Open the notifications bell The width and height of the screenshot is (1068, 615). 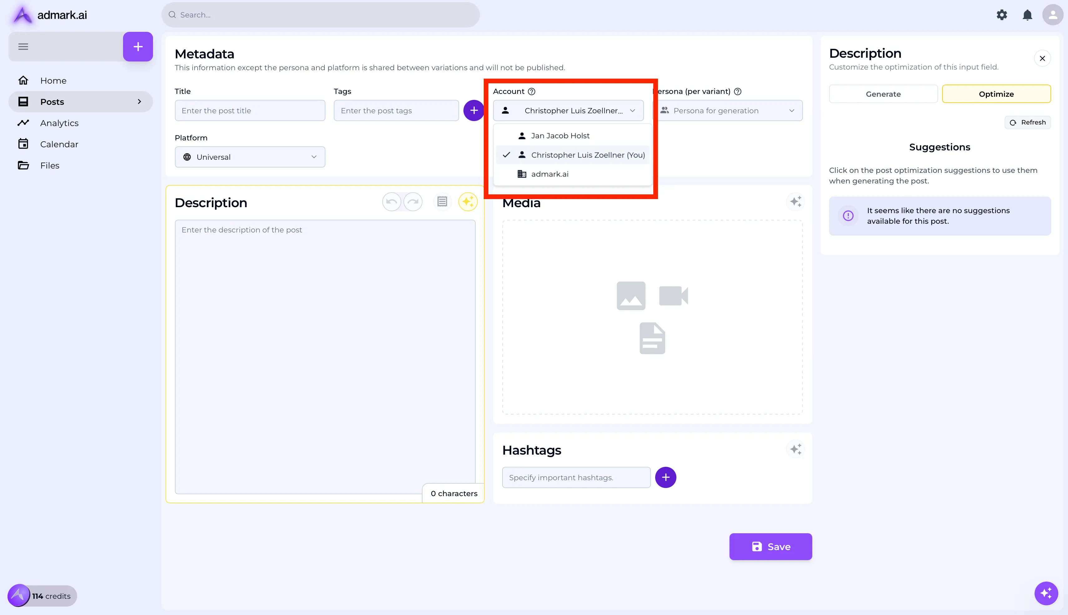pyautogui.click(x=1027, y=15)
